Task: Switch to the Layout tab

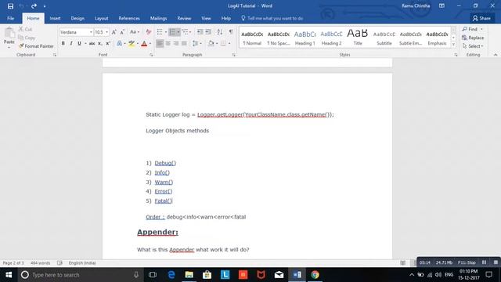Action: [x=101, y=19]
